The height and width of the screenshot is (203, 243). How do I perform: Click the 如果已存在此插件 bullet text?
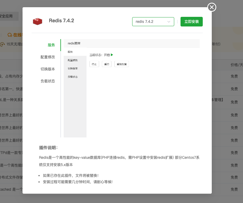point(71,176)
